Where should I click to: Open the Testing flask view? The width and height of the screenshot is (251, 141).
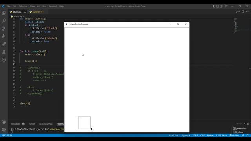click(x=4, y=52)
